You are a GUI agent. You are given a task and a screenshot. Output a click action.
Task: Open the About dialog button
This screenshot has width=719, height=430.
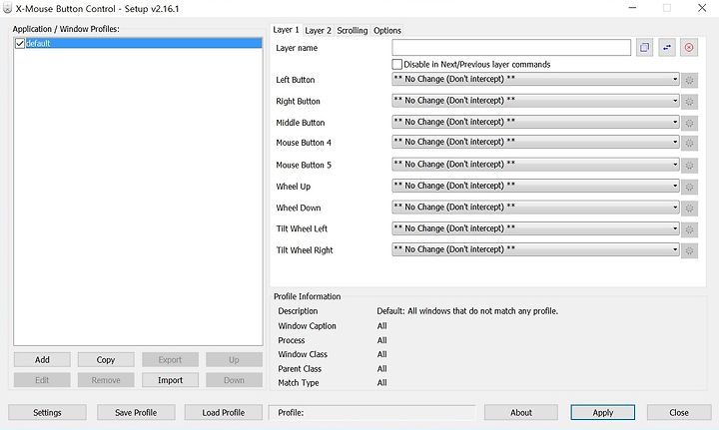click(x=521, y=413)
